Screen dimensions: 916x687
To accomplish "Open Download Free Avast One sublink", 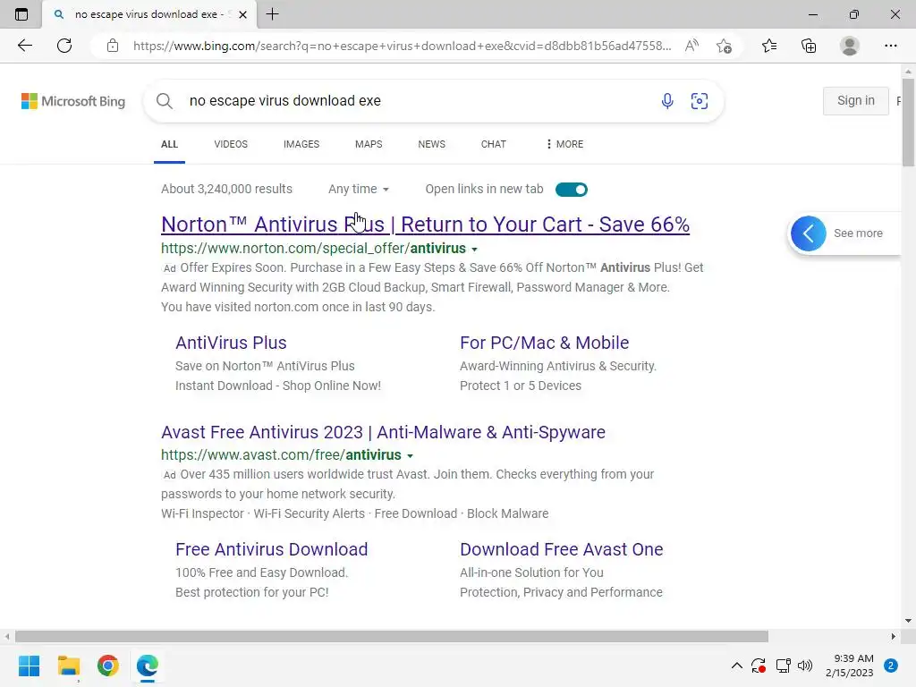I will [x=562, y=550].
